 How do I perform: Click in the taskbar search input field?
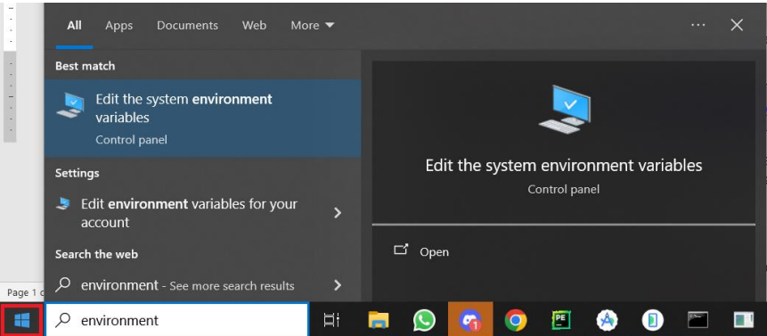pos(177,320)
